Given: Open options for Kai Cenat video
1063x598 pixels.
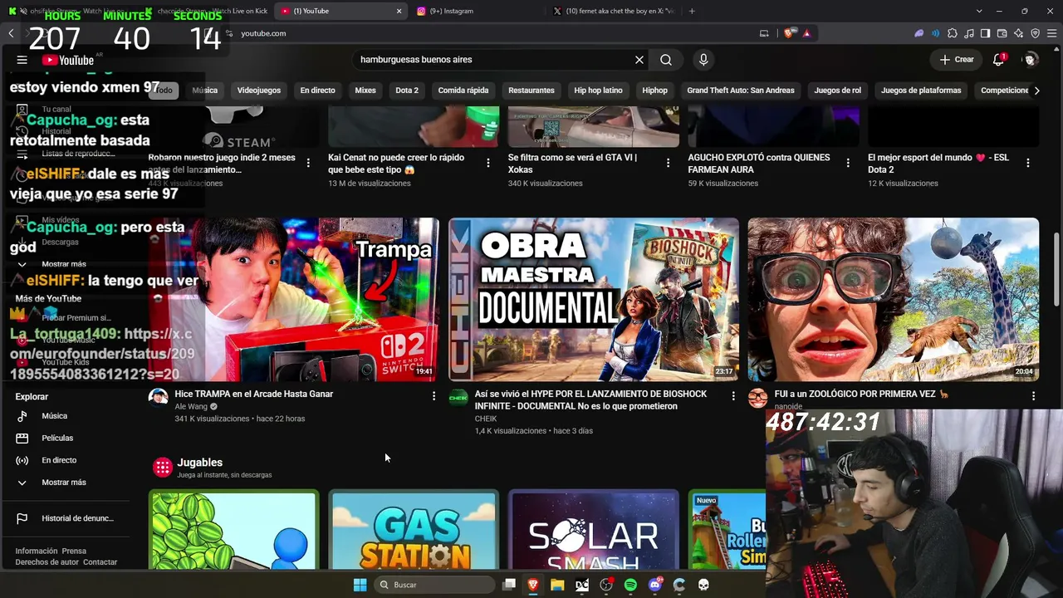Looking at the screenshot, I should pos(488,163).
